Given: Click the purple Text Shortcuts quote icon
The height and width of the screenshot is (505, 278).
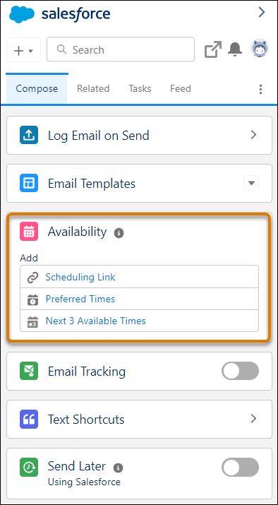Looking at the screenshot, I should coord(29,419).
